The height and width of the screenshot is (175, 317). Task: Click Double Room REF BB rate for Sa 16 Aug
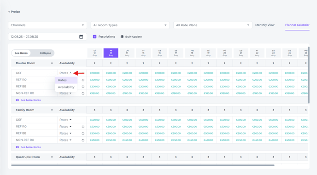(159, 87)
